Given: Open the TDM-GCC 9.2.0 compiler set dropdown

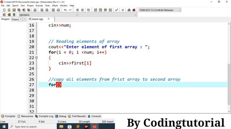Looking at the screenshot, I should [160, 10].
